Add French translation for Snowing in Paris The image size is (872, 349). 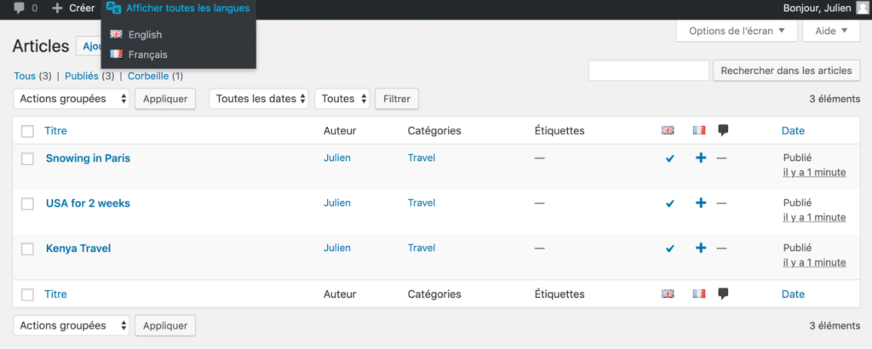pos(700,157)
